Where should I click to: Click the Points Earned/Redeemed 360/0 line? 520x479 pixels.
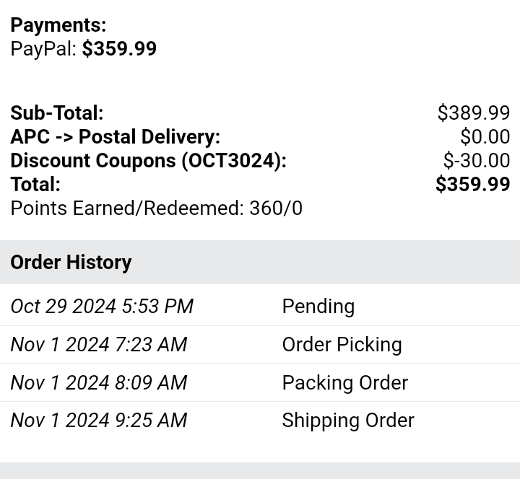click(x=157, y=208)
